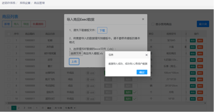Click 删除 for the 10*30 row
214x112 pixels.
[200, 99]
